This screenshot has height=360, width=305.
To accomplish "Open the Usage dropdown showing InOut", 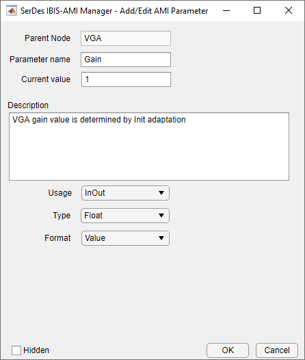I will tap(125, 193).
